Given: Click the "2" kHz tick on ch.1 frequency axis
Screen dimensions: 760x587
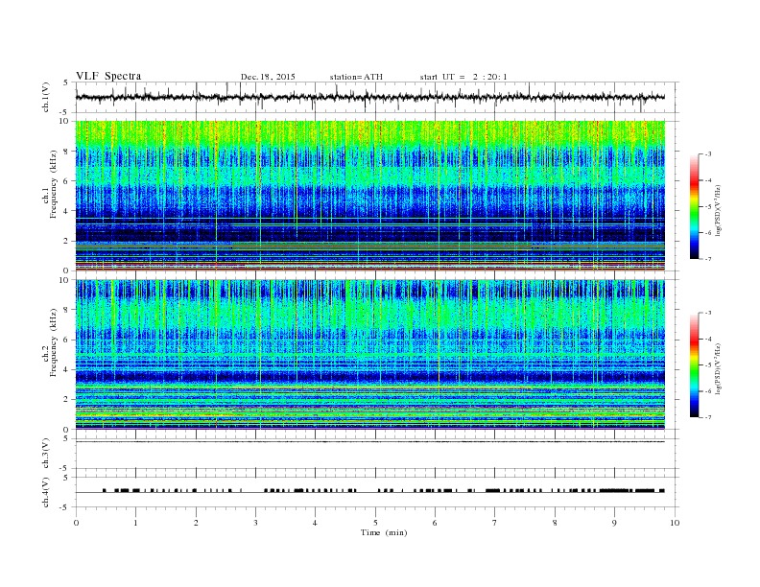Looking at the screenshot, I should [67, 241].
